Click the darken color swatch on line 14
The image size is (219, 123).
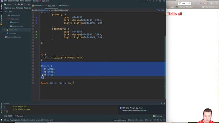click(x=36, y=20)
